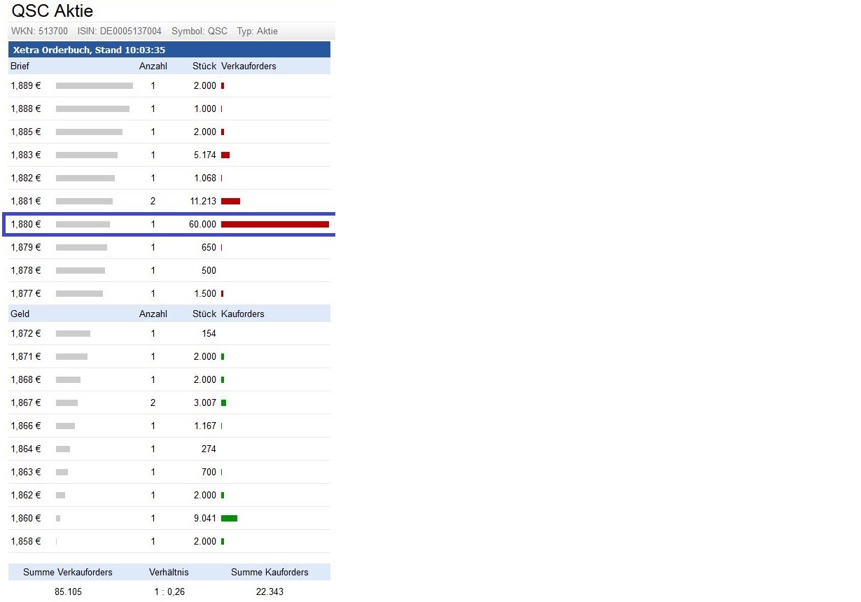Click the 1,883 € ask price
861x602 pixels.
click(26, 155)
